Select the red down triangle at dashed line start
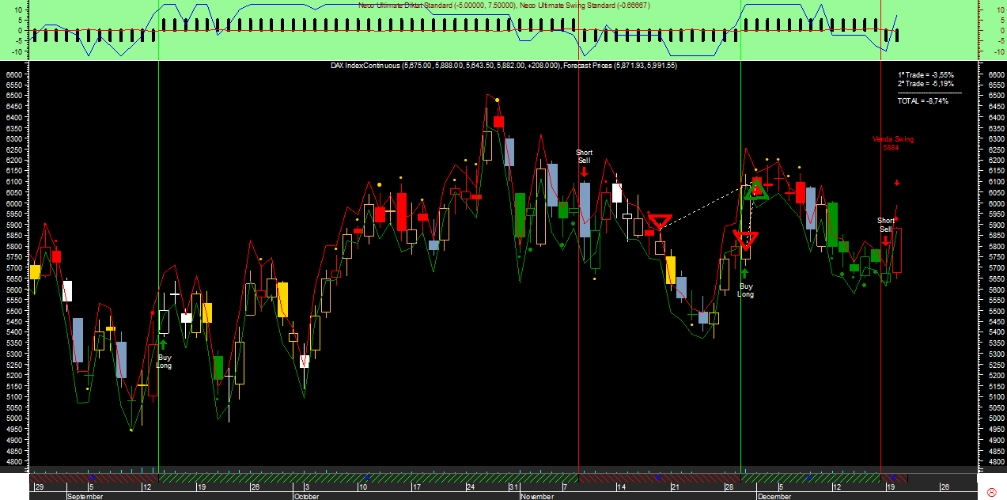The width and height of the screenshot is (1007, 500). coord(660,222)
